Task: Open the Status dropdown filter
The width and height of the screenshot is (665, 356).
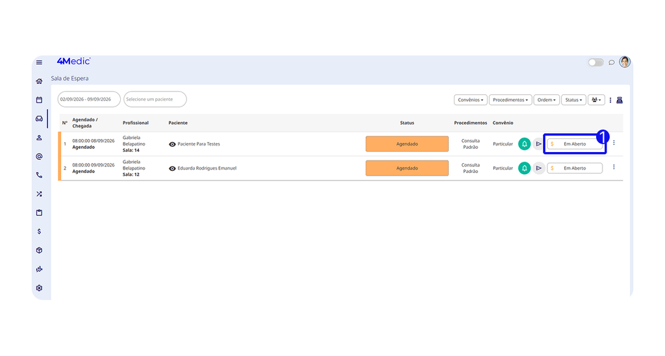Action: (573, 99)
